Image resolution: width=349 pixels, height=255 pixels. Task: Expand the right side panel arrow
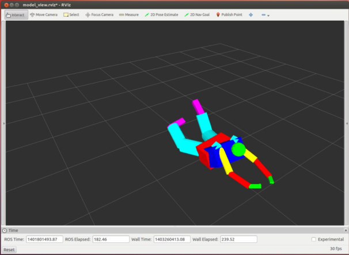tap(347, 123)
